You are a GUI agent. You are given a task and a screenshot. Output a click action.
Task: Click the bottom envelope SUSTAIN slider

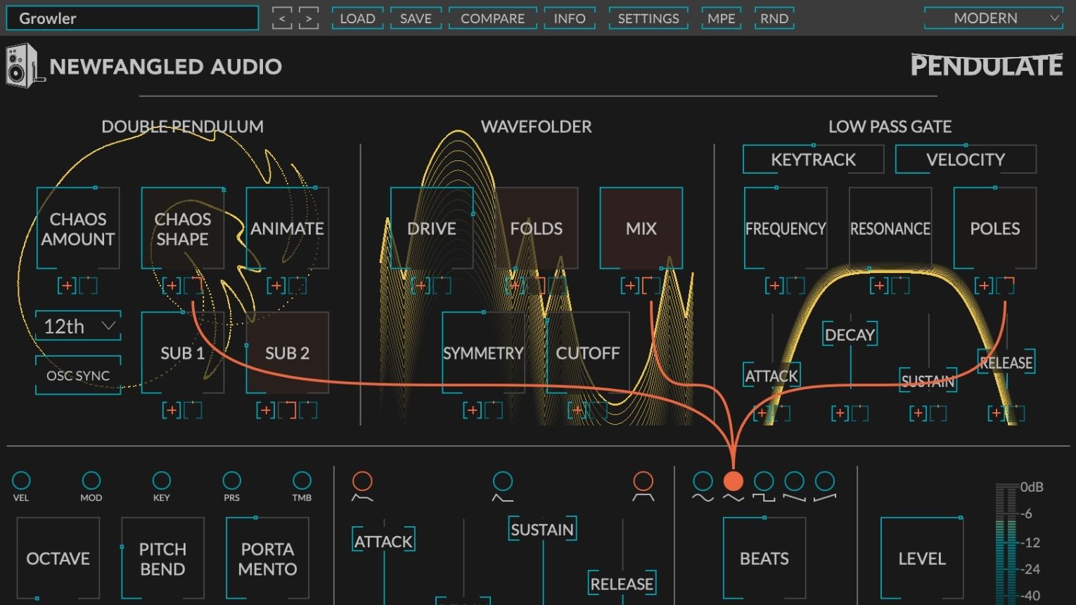point(542,529)
